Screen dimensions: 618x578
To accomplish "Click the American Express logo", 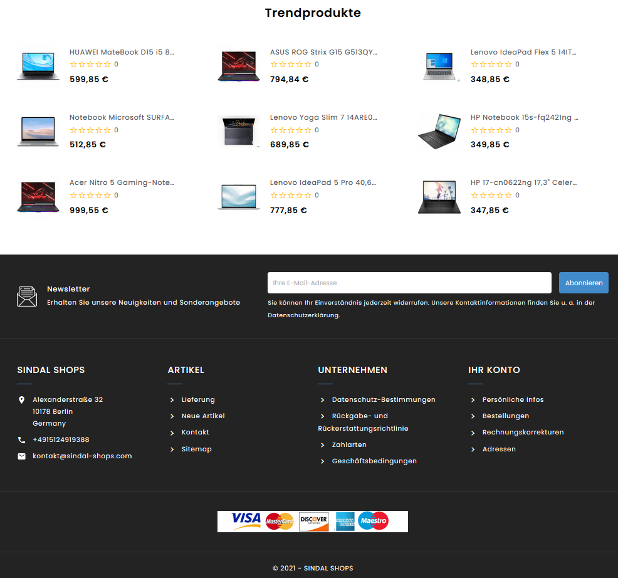I will (345, 521).
